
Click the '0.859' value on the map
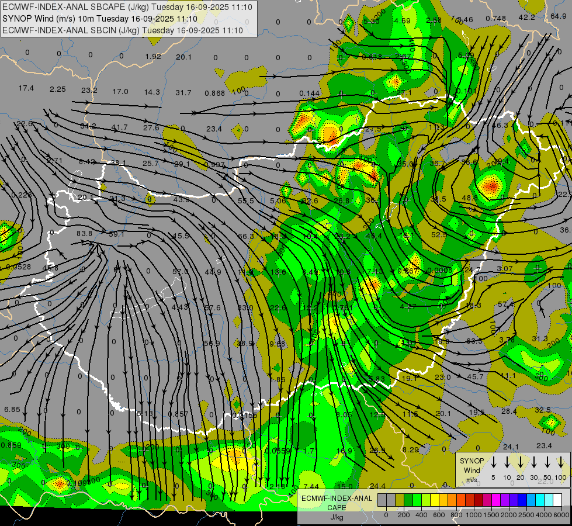(11, 445)
